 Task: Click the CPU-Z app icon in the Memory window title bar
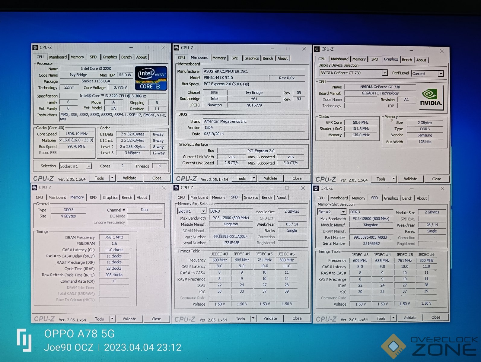pyautogui.click(x=35, y=187)
